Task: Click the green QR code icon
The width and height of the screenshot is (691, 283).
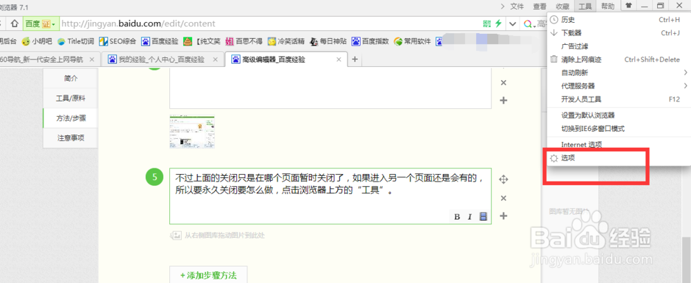Action: [x=486, y=23]
